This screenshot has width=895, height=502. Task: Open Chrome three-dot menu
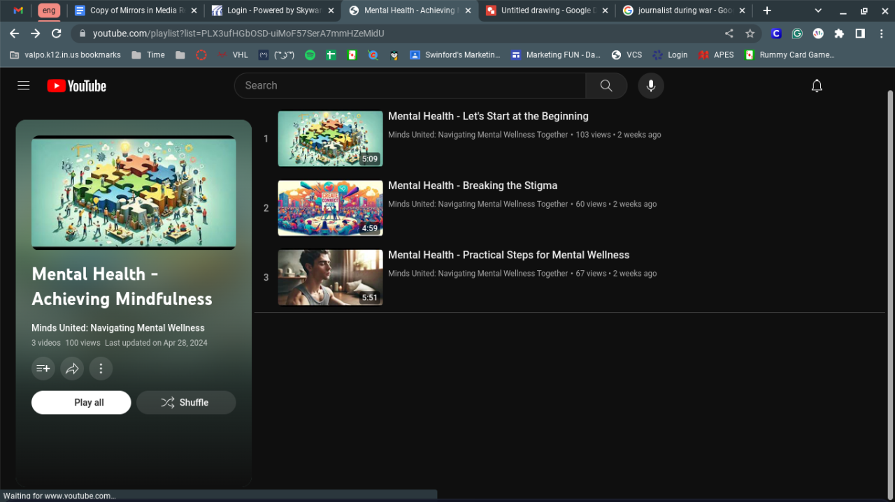point(881,34)
